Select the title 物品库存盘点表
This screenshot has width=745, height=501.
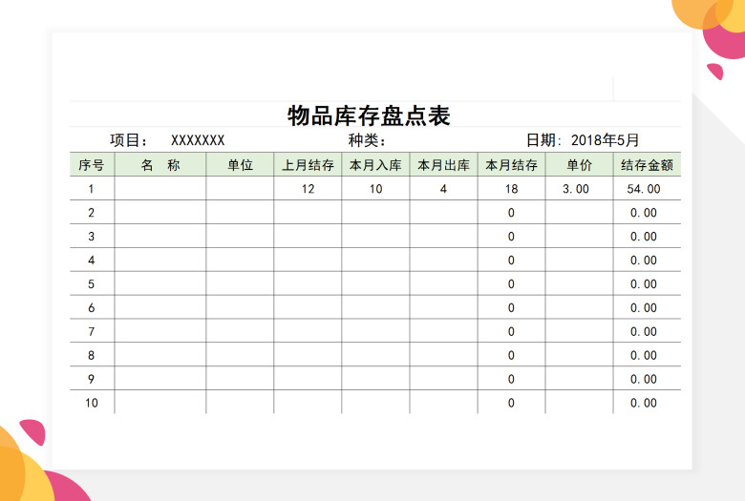pos(369,115)
